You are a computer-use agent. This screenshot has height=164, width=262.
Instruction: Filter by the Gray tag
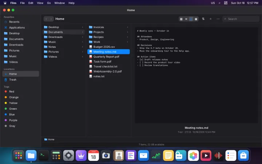20,126
